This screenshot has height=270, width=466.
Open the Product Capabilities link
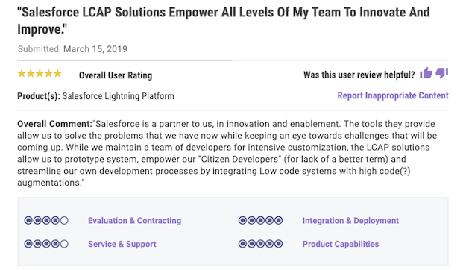coord(341,244)
